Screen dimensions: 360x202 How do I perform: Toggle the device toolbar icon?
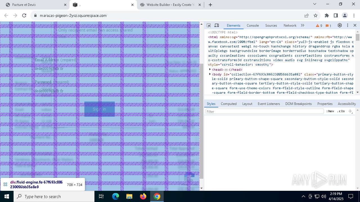(x=217, y=25)
